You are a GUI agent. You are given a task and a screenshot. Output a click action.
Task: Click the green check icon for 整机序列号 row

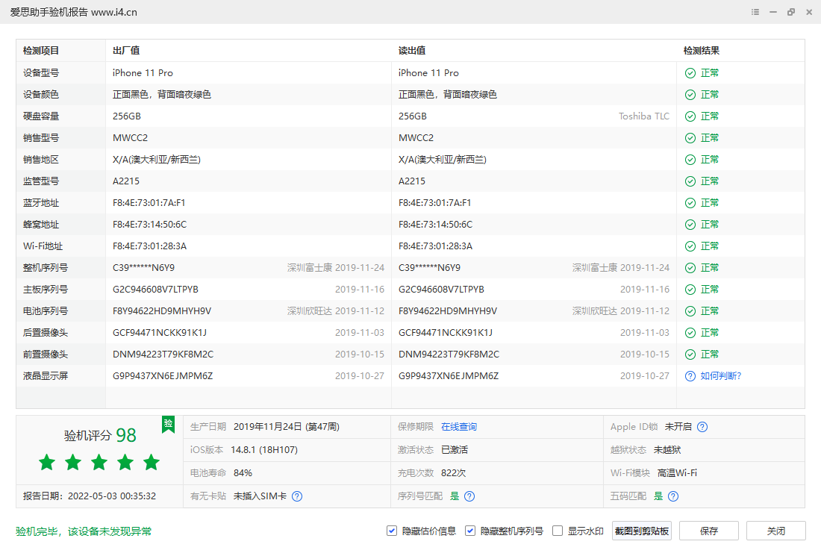tap(690, 268)
